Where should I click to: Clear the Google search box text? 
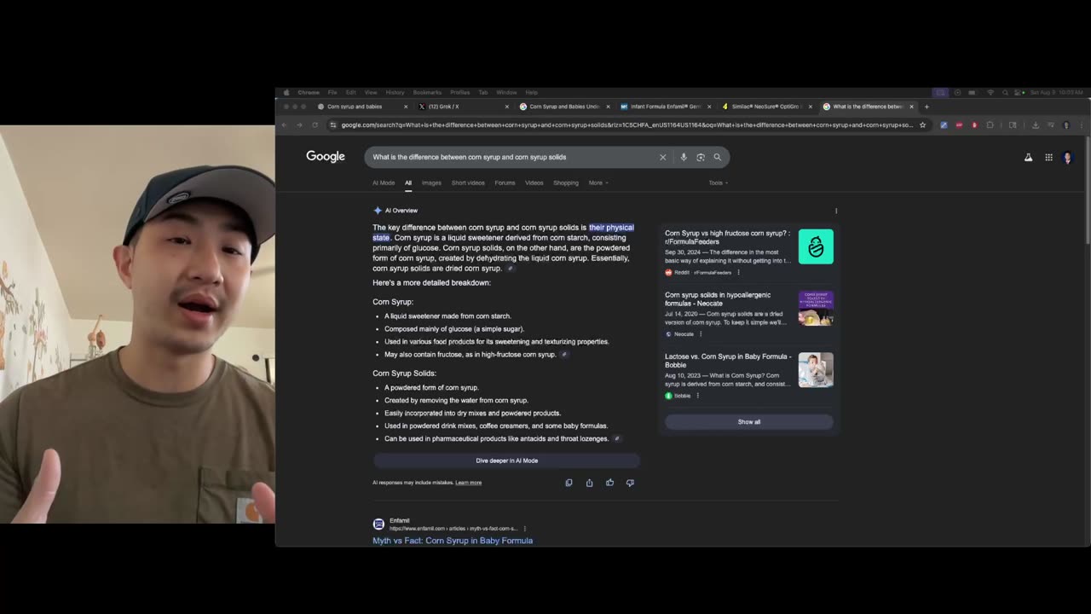[662, 157]
